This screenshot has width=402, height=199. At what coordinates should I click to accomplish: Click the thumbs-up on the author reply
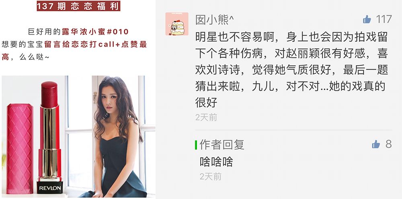tap(376, 144)
